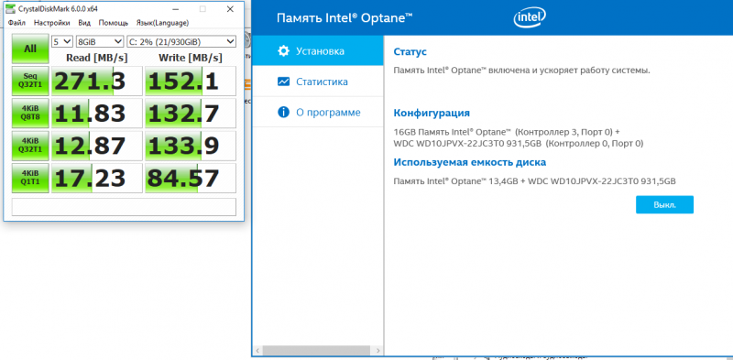Screen dimensions: 733x360
Task: Open the О программе tab
Action: [318, 112]
